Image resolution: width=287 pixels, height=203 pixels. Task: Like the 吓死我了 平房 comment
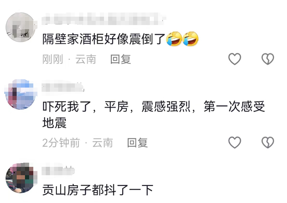pos(235,143)
